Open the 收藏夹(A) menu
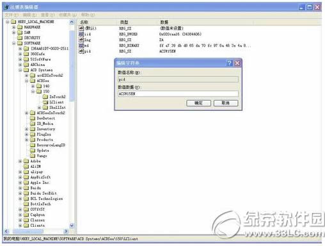The width and height of the screenshot is (325, 246). [x=68, y=15]
